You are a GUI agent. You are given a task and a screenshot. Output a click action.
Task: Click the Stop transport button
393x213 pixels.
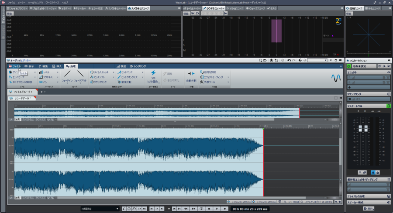pyautogui.click(x=209, y=209)
